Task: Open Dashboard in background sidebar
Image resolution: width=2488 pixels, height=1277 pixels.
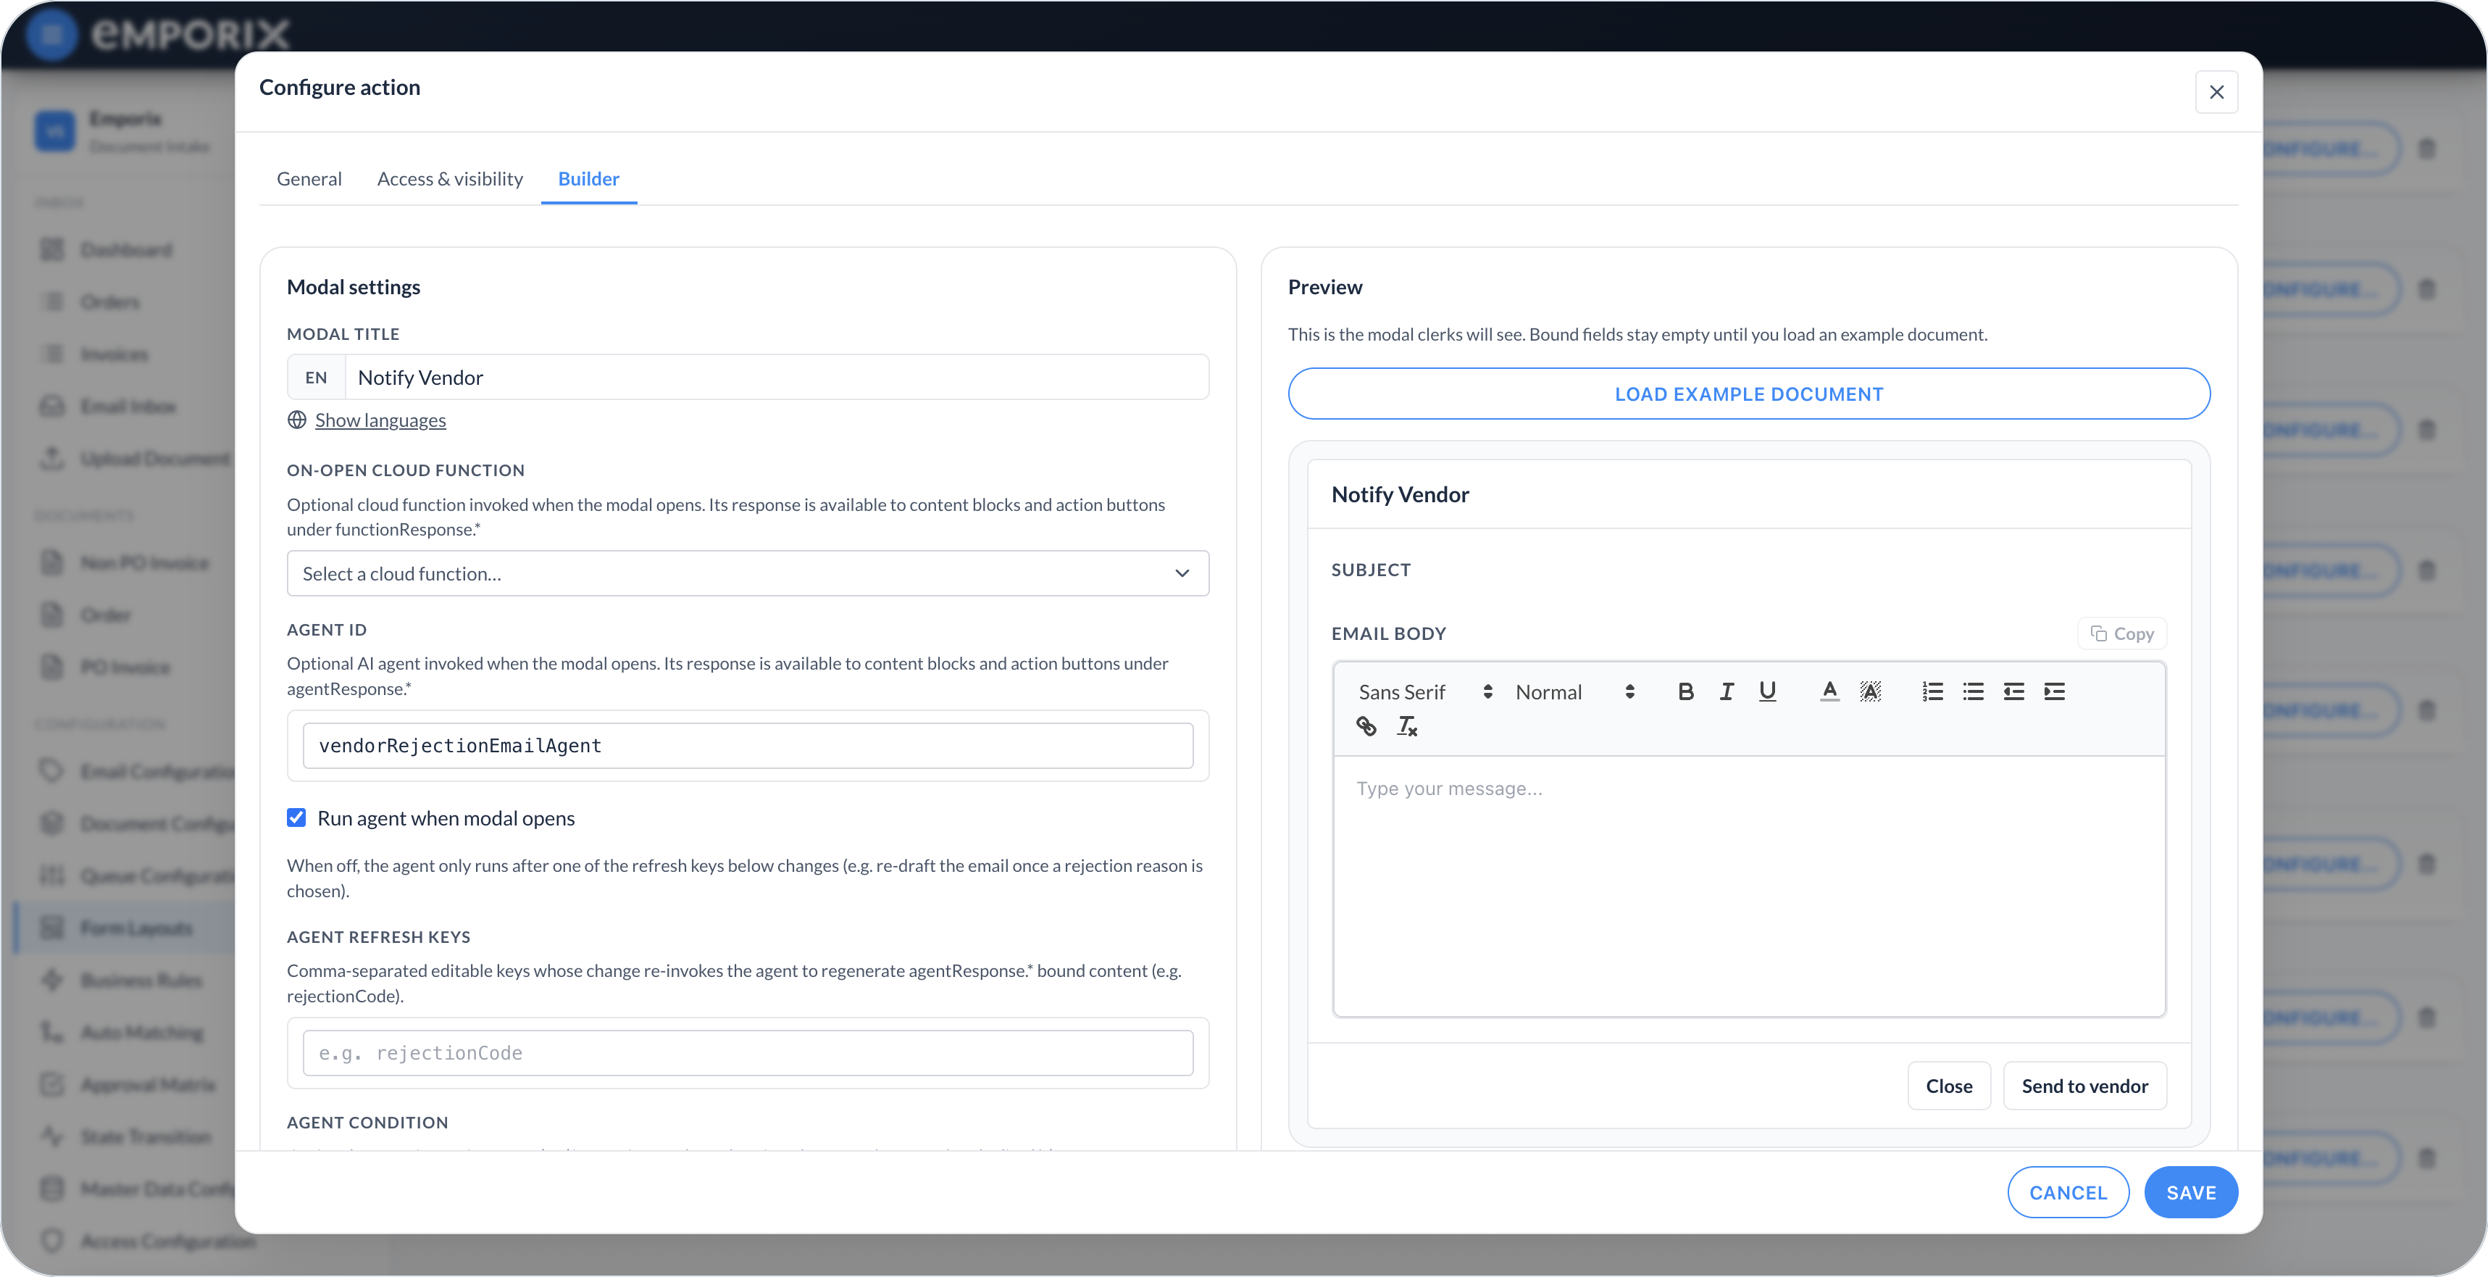Action: [x=127, y=250]
